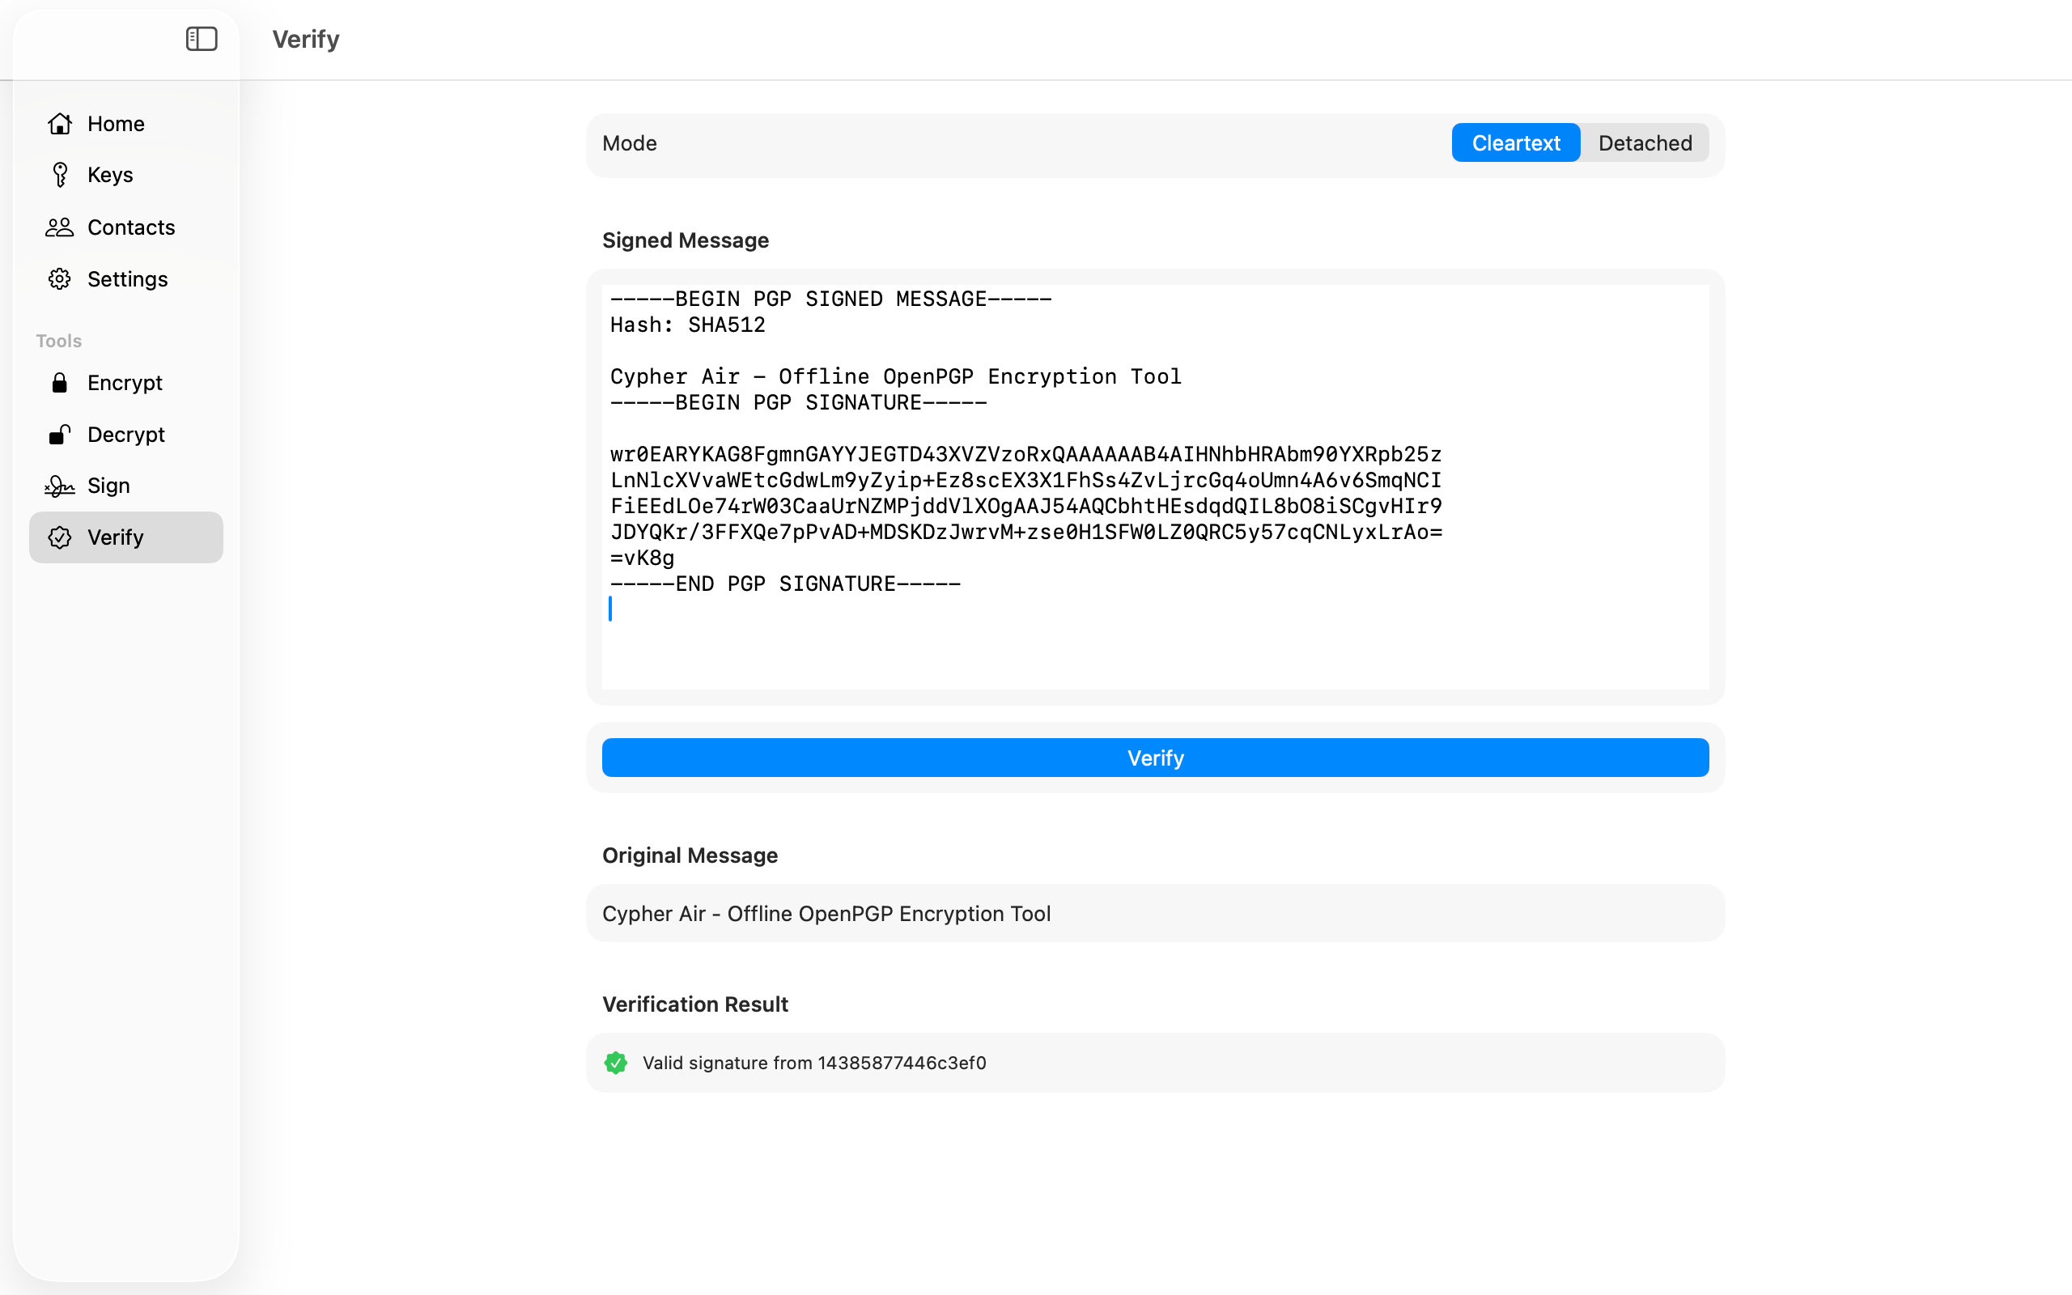Click signature line starting JDYQKr/3FFXQe7
2072x1295 pixels.
(x=1025, y=532)
